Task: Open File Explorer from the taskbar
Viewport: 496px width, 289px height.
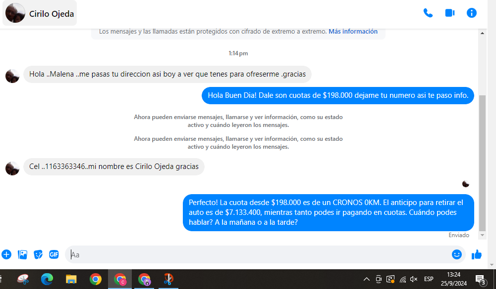Action: 71,280
